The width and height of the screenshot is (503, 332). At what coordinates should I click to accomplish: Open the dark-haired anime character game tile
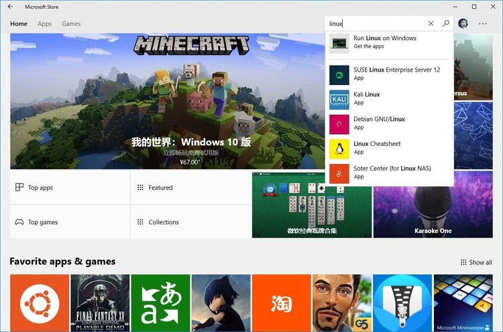pos(221,303)
